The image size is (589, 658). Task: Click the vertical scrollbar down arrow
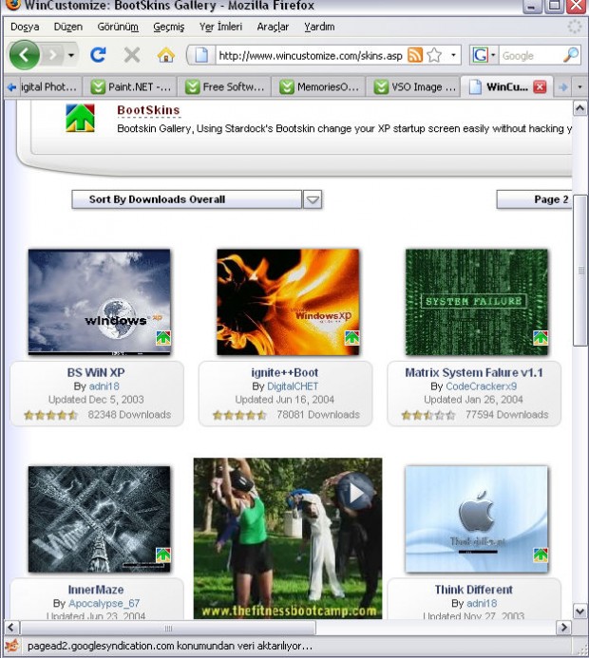point(579,611)
